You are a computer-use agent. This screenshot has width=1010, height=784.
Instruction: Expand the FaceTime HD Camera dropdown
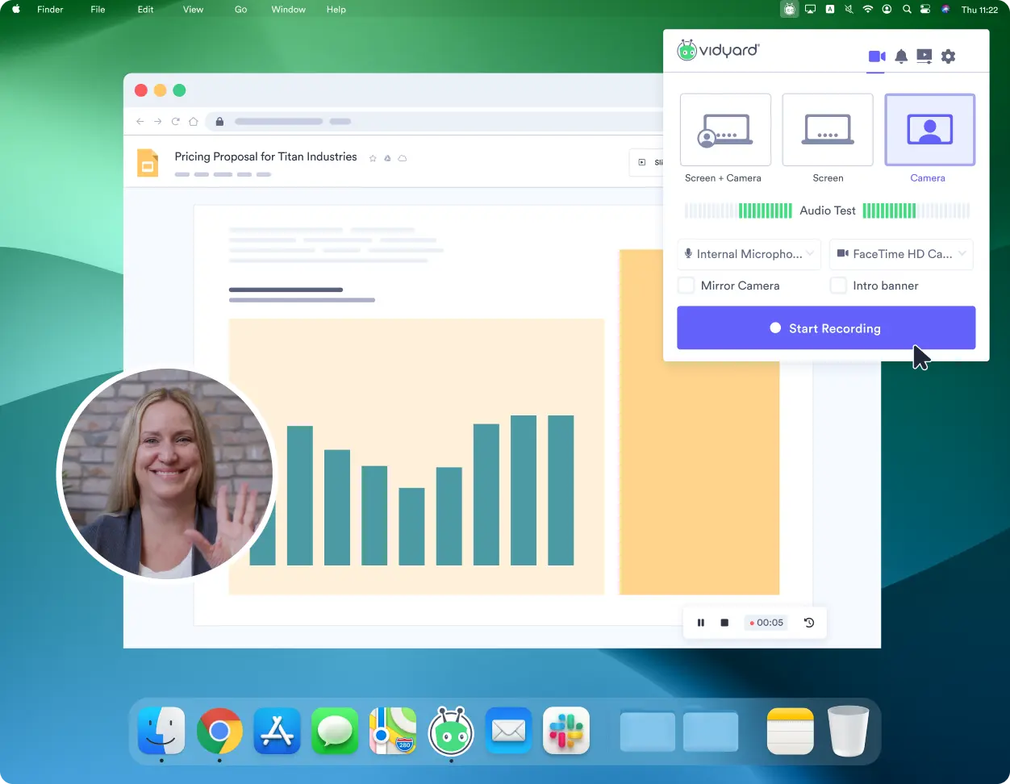(901, 254)
